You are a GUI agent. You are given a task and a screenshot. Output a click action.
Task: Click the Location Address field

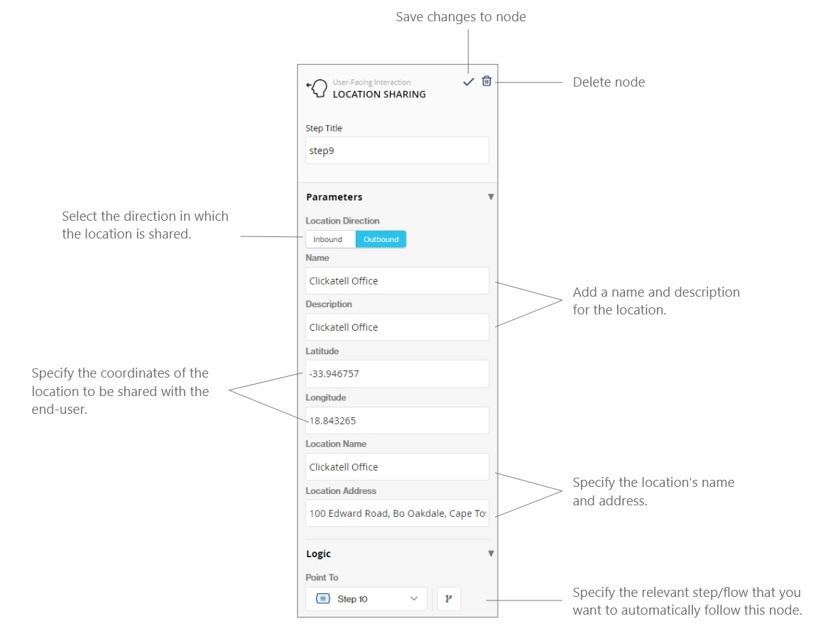coord(397,513)
